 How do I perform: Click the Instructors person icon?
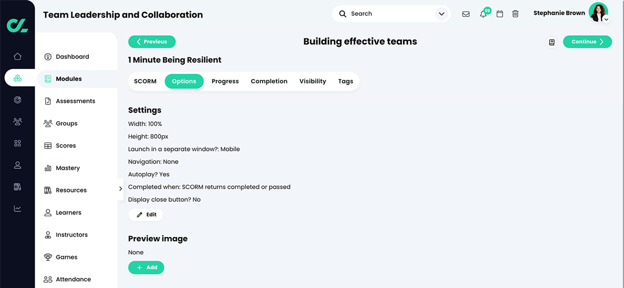[x=48, y=235]
